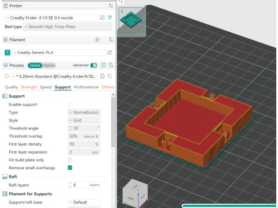Check the Enable support checkbox
Image resolution: width=278 pixels, height=208 pixels.
(70, 105)
